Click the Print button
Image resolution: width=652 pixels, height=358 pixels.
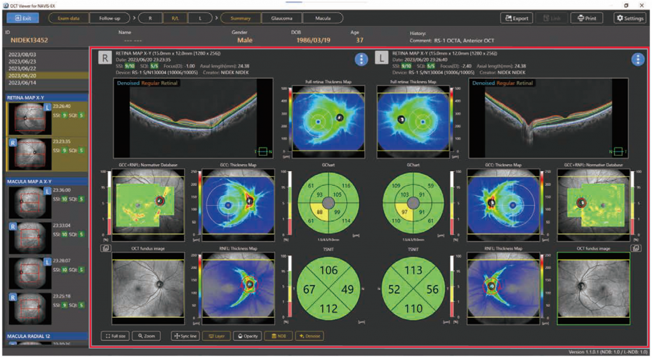click(x=586, y=18)
